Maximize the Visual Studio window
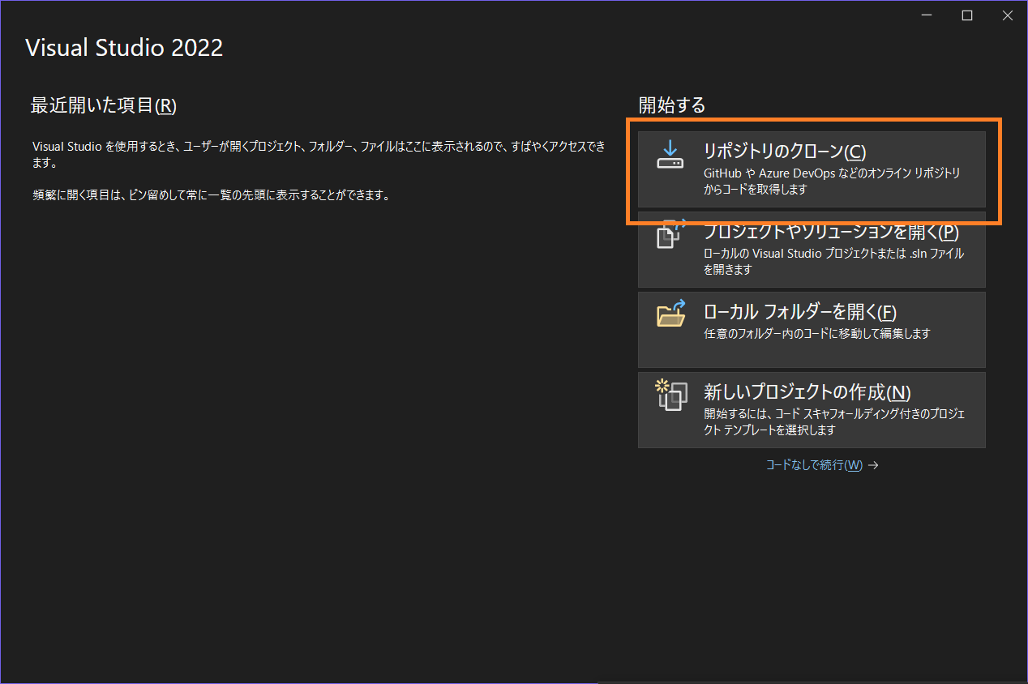Screen dimensions: 1028x684 coord(966,15)
